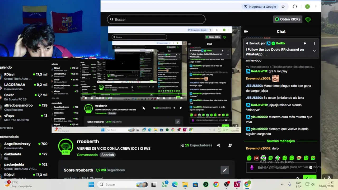The height and width of the screenshot is (190, 338).
Task: Pause the stream video
Action: click(86, 98)
